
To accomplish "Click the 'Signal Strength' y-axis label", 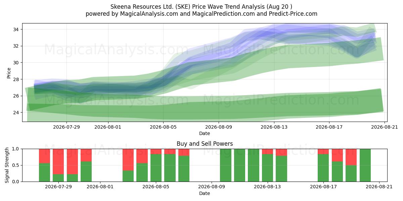I will coord(7,165).
